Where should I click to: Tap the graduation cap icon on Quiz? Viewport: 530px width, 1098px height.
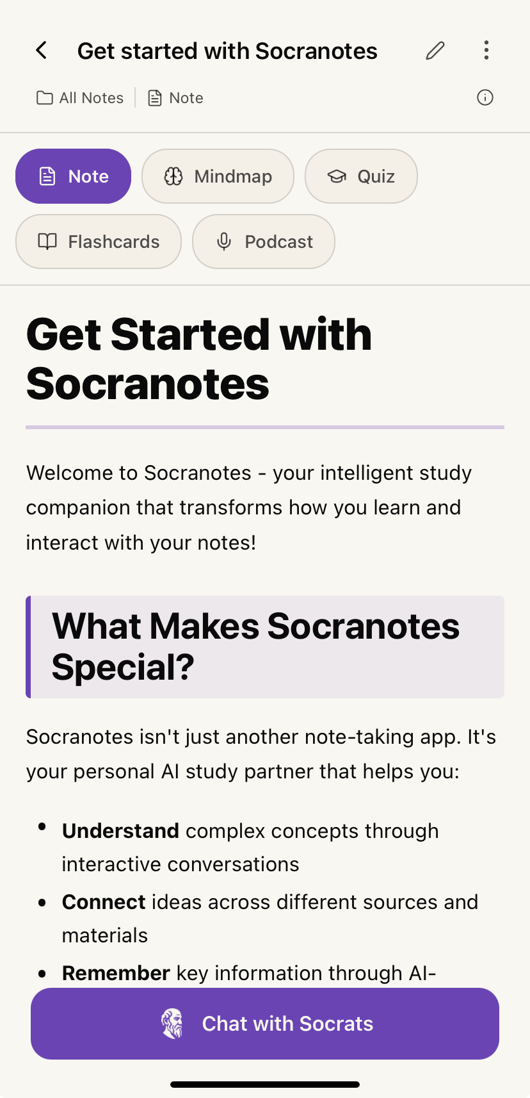click(x=337, y=176)
